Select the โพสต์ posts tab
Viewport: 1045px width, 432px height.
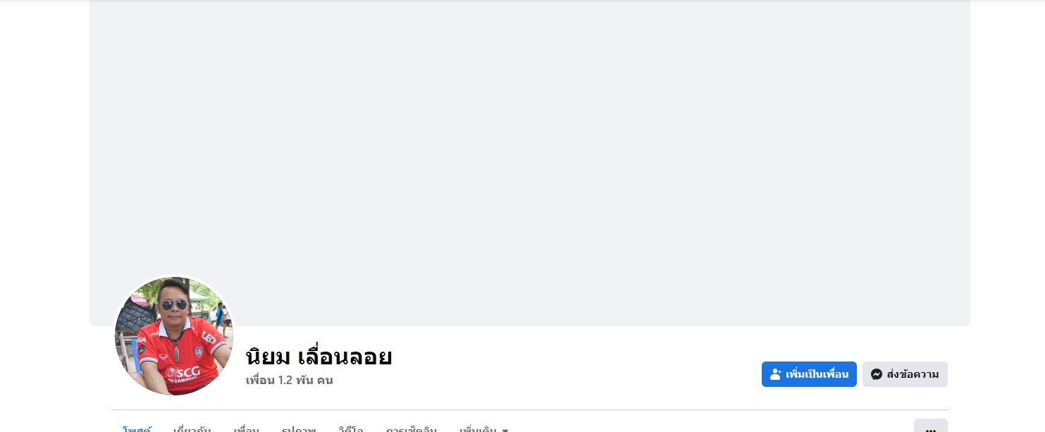click(x=136, y=428)
